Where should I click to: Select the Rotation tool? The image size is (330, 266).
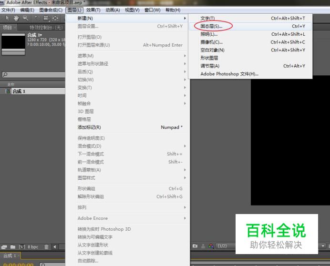[37, 18]
